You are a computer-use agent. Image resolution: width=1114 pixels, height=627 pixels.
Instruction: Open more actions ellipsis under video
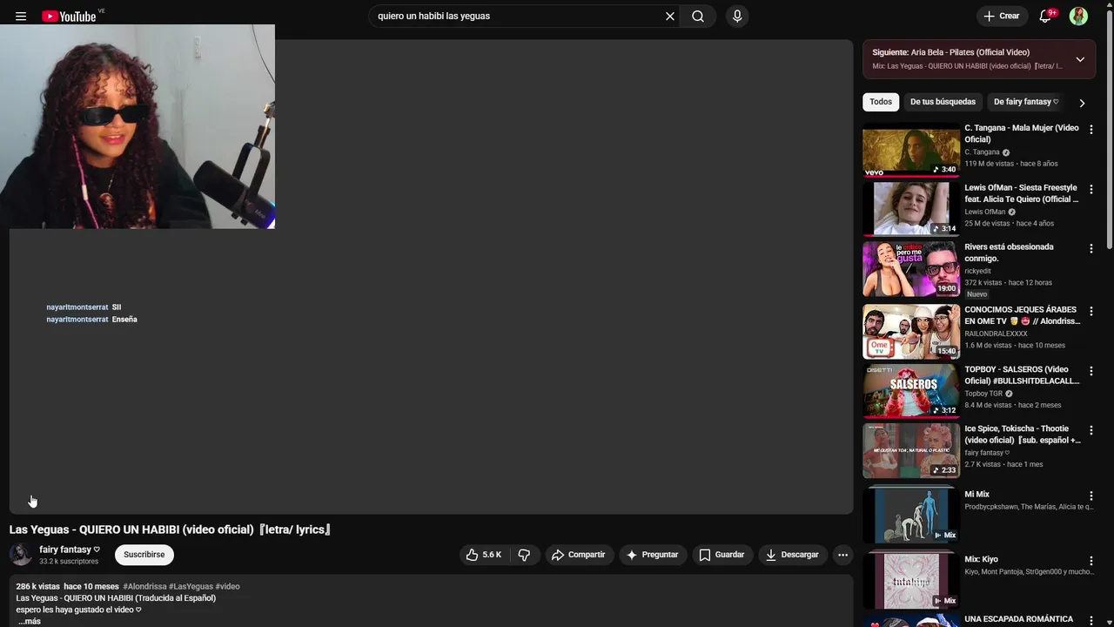(842, 555)
